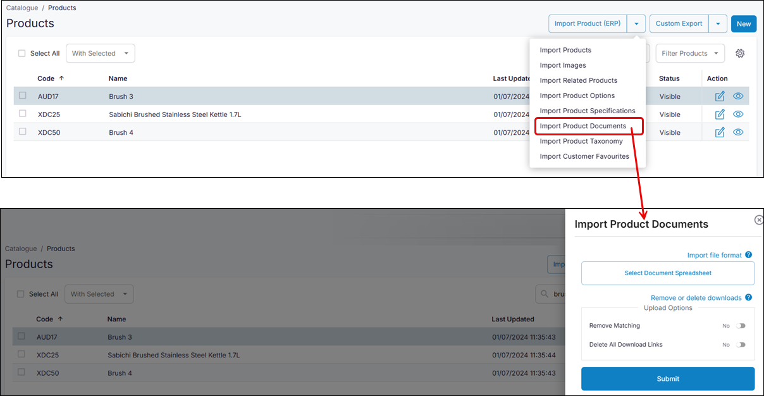Choose Import Product Documents menu item
This screenshot has width=764, height=396.
pyautogui.click(x=582, y=126)
